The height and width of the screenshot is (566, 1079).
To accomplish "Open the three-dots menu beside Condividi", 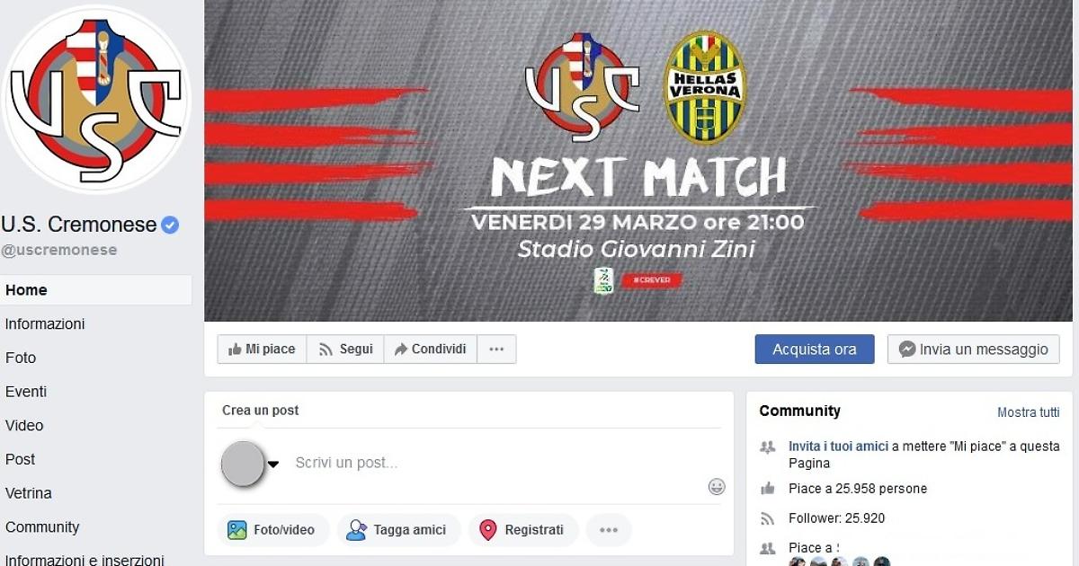I will [x=496, y=349].
